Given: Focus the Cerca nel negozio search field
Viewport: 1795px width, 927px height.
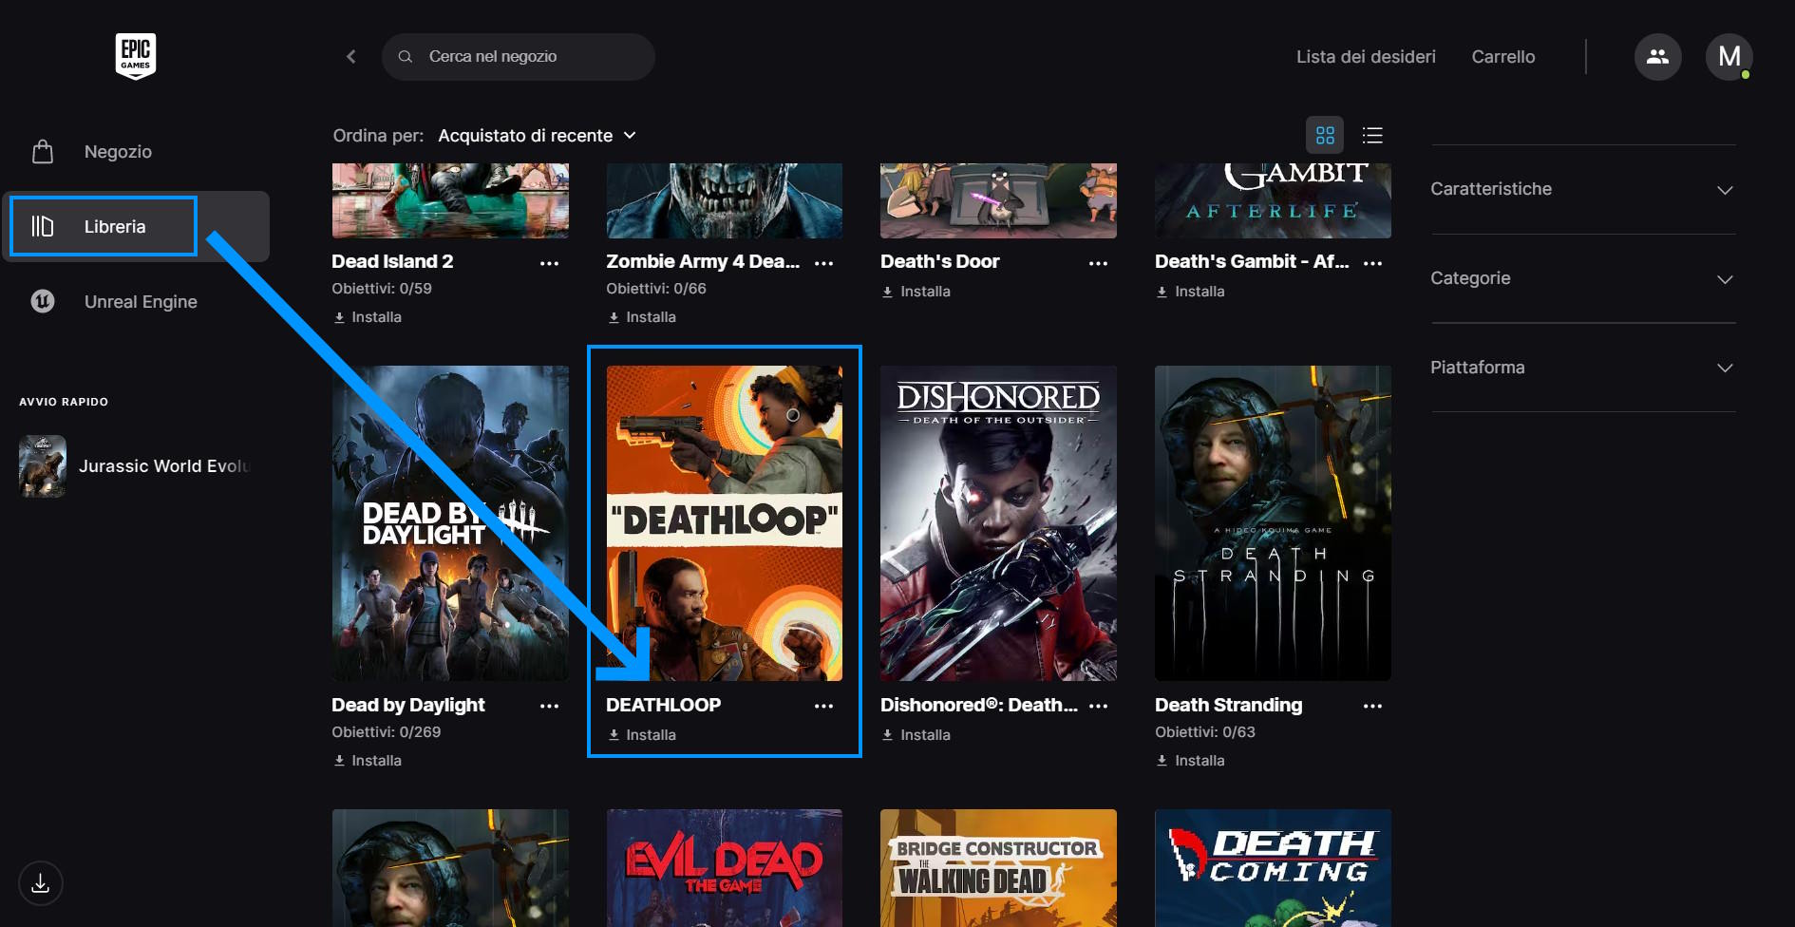Looking at the screenshot, I should (519, 57).
